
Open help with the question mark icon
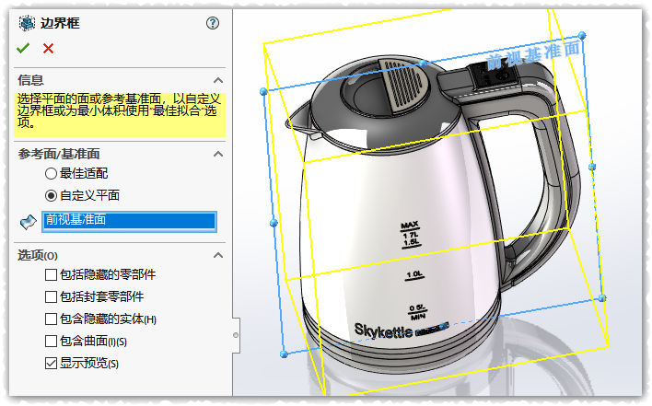(213, 23)
